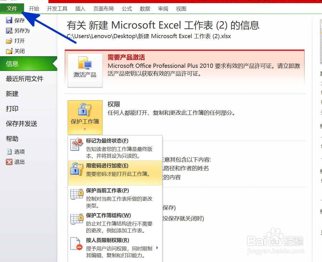Image resolution: width=322 pixels, height=262 pixels.
Task: Click the 激活产品 computer icon
Action: point(85,63)
